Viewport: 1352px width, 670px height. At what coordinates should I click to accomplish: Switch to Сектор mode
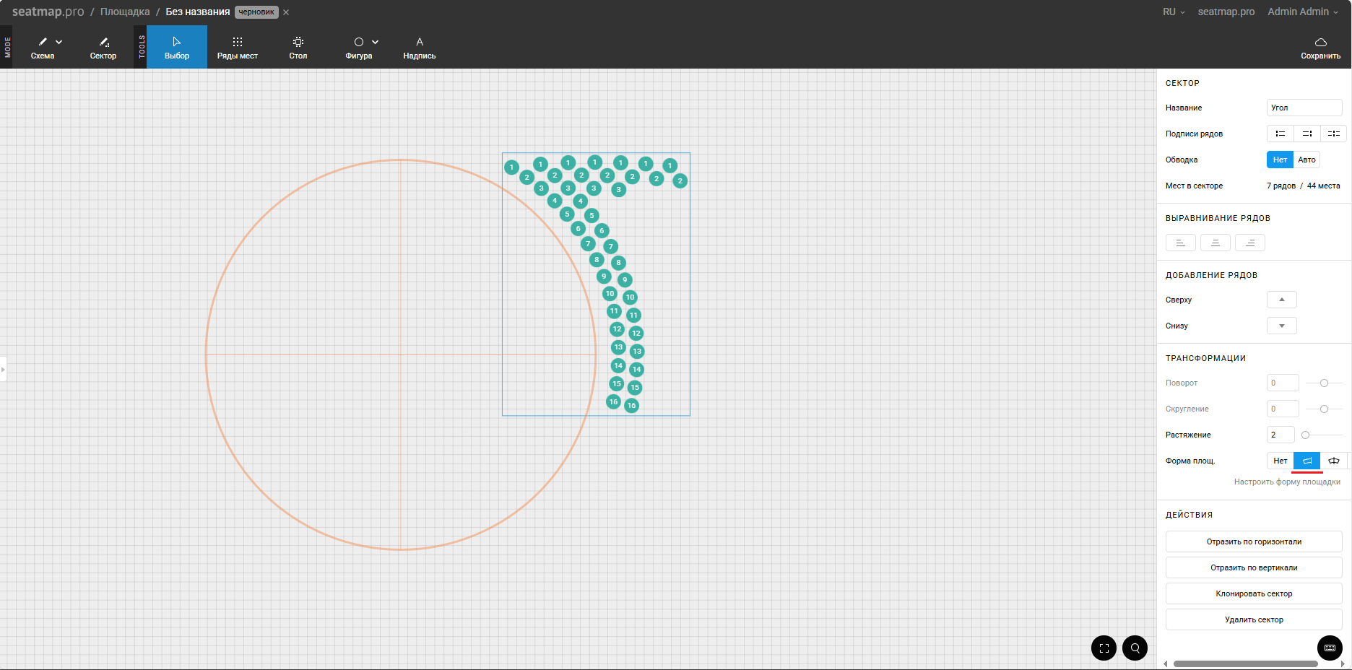[103, 48]
